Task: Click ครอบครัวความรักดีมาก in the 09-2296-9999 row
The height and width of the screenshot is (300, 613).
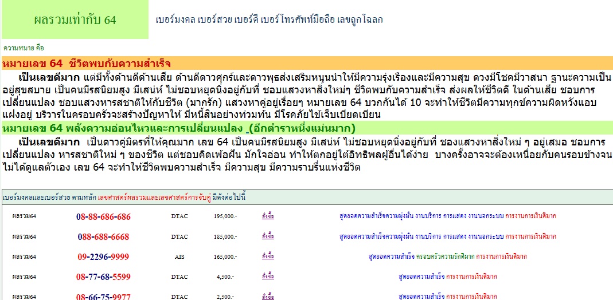Action: click(446, 256)
